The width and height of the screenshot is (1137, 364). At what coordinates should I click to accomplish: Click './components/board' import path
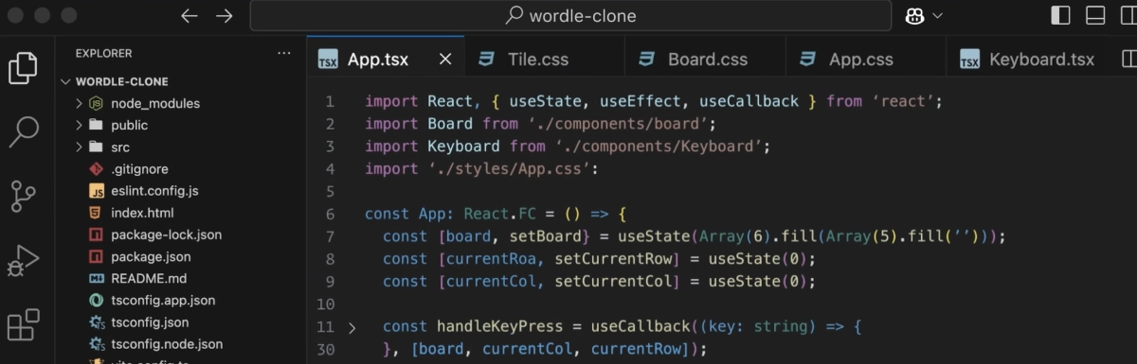(x=621, y=124)
